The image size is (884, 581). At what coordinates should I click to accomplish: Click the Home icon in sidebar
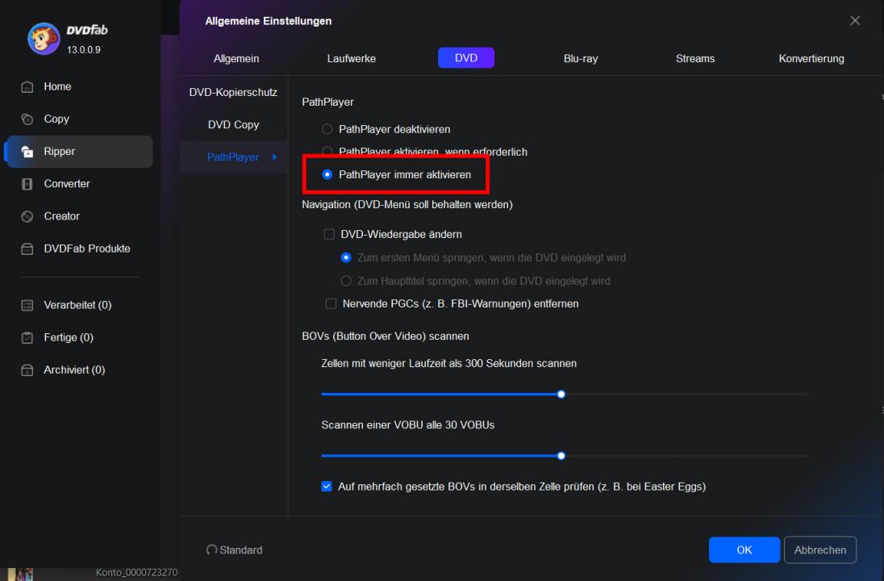(x=27, y=87)
